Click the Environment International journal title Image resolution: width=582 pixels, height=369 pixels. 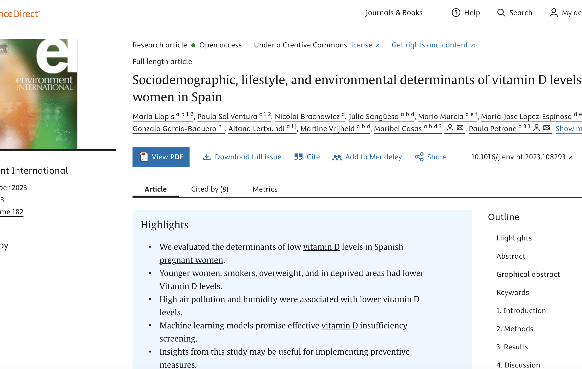34,171
